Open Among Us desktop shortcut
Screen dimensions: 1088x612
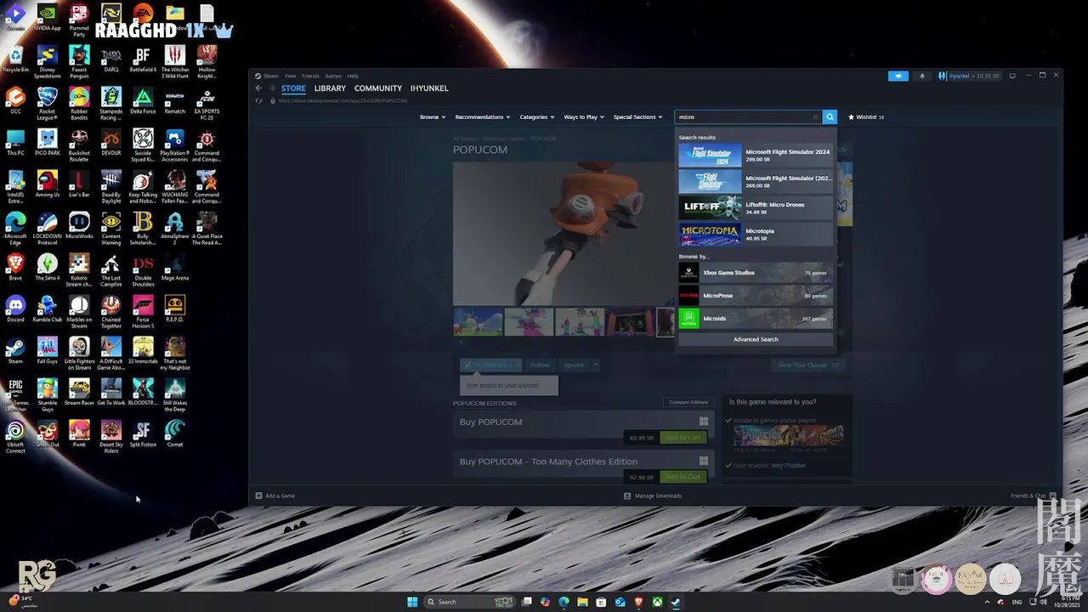pyautogui.click(x=47, y=184)
